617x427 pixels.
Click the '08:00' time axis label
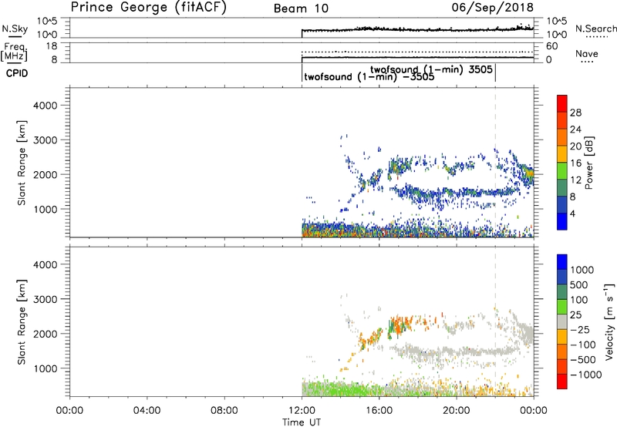pos(224,411)
